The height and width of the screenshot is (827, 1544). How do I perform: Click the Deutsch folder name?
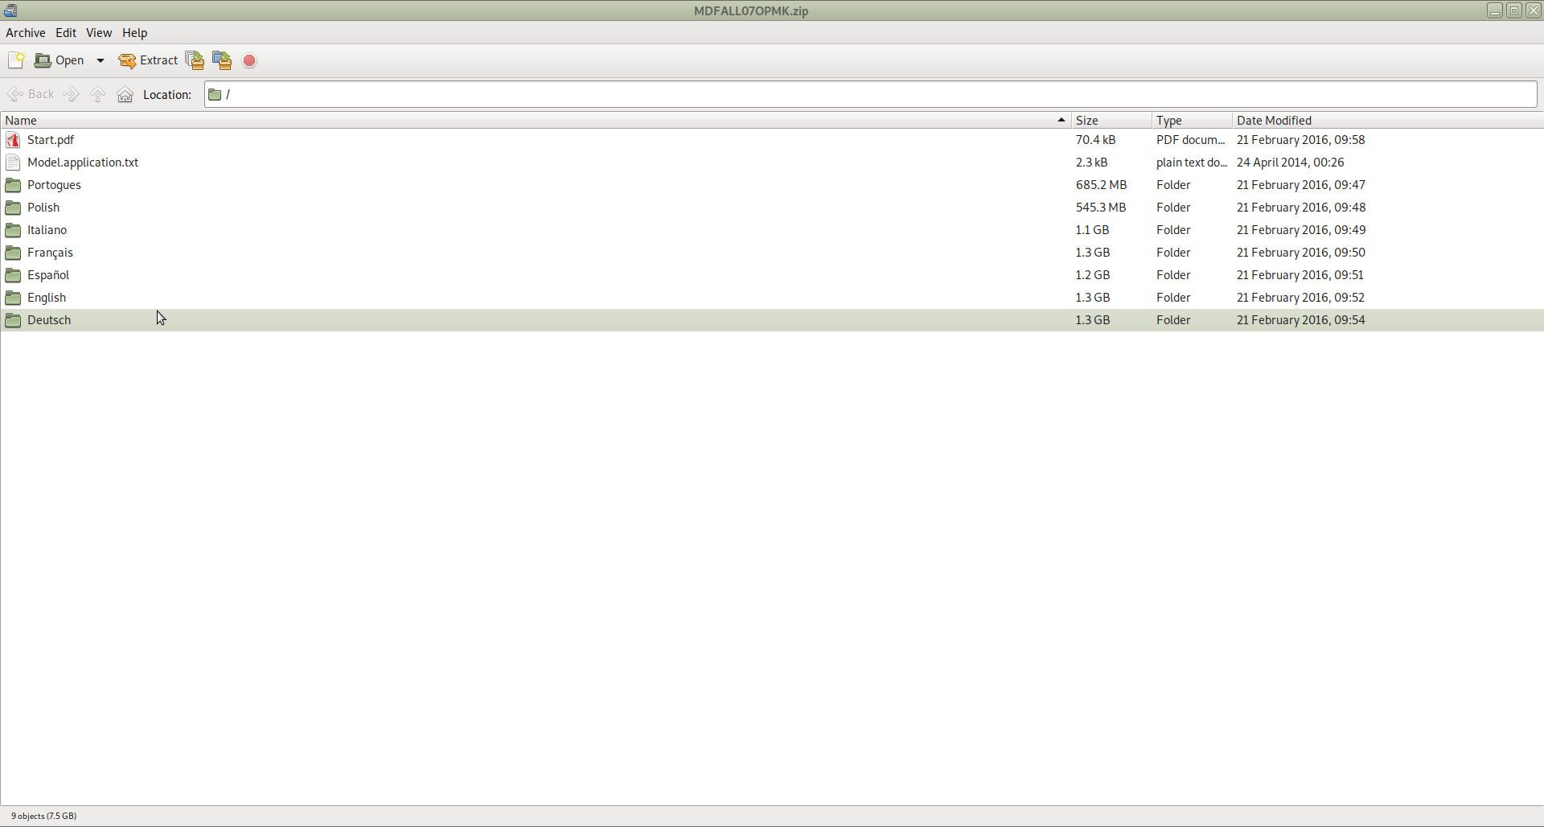click(x=49, y=320)
